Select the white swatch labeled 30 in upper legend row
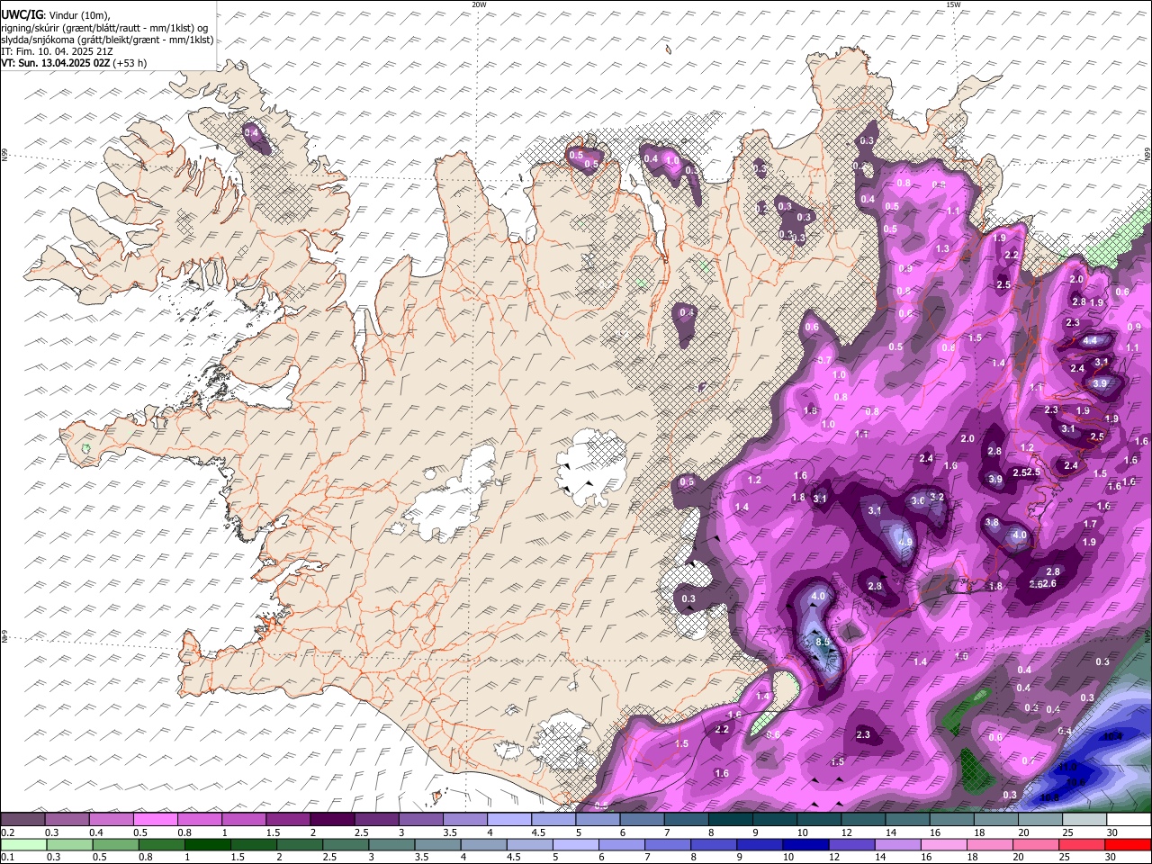The width and height of the screenshot is (1152, 864). [x=1129, y=820]
